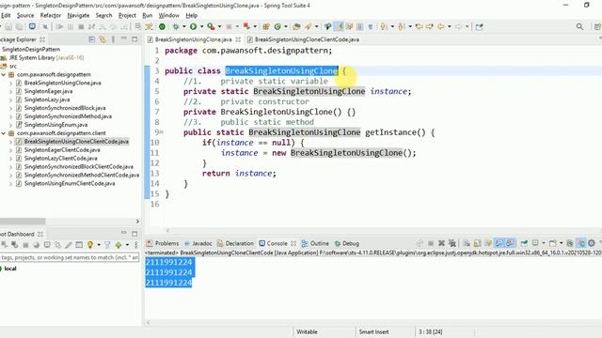Fold the getInstance method at line 9
Screen dimensions: 602x338
162,132
